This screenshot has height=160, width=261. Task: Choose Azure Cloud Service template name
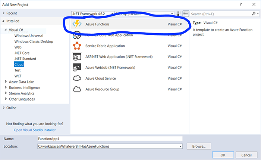101,79
